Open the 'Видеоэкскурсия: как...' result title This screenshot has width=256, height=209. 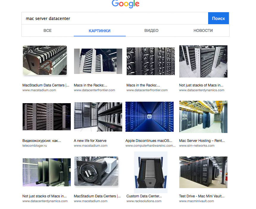[x=42, y=141]
